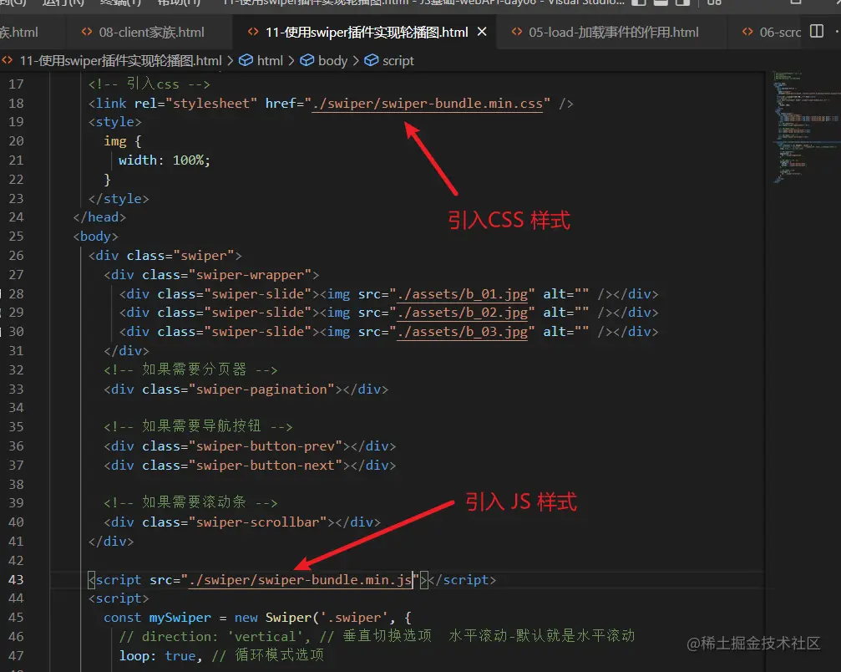Click the "swiper-button-next" class value
Screen dimensions: 841x672
tap(266, 466)
